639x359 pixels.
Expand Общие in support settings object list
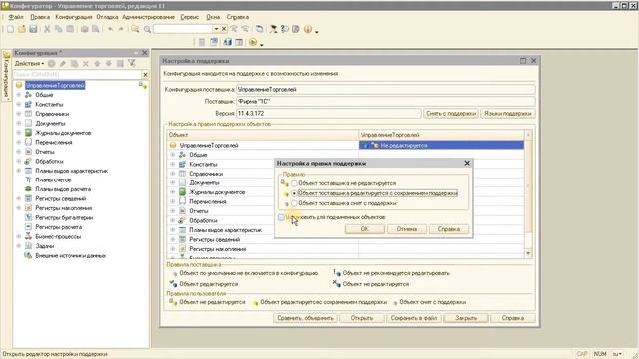pos(173,155)
